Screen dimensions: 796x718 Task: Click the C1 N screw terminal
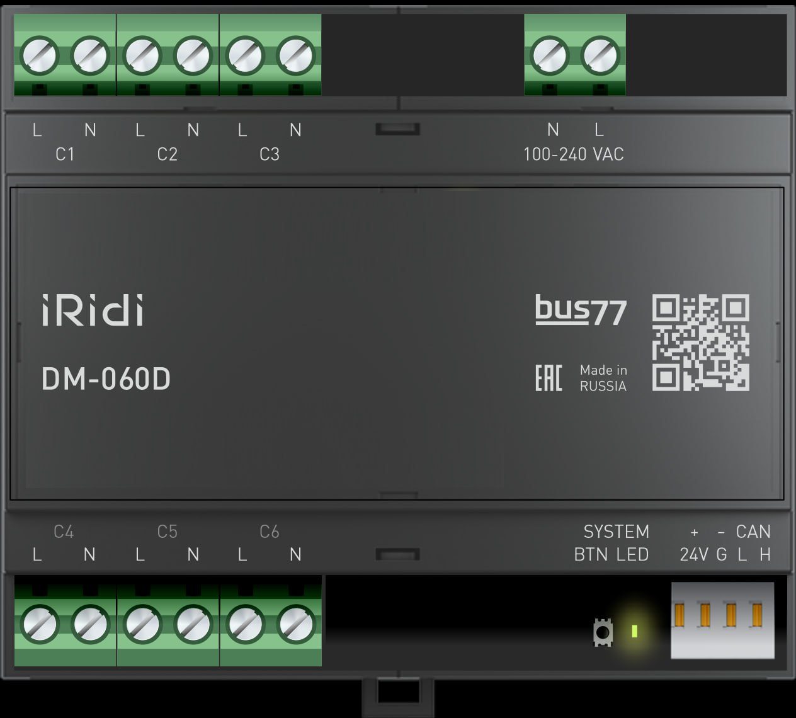click(x=91, y=55)
